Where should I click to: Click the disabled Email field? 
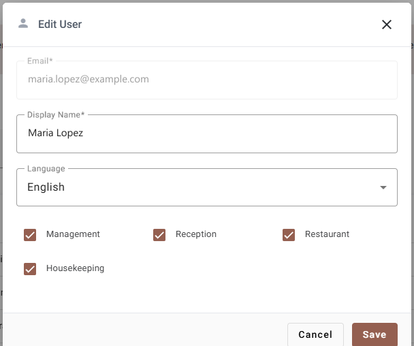(x=207, y=80)
